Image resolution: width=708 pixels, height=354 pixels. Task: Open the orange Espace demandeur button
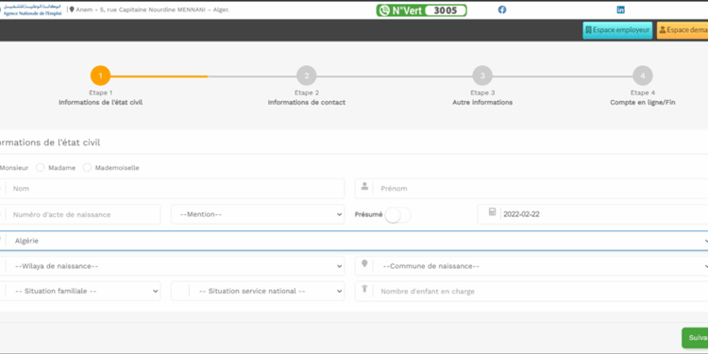(683, 30)
